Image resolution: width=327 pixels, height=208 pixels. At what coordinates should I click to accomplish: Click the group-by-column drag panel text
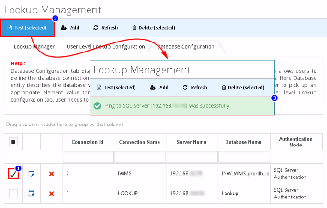65,124
